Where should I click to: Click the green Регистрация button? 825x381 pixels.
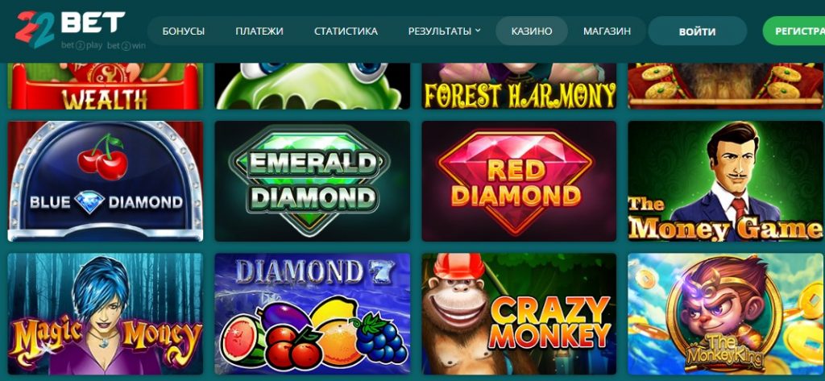click(x=794, y=31)
